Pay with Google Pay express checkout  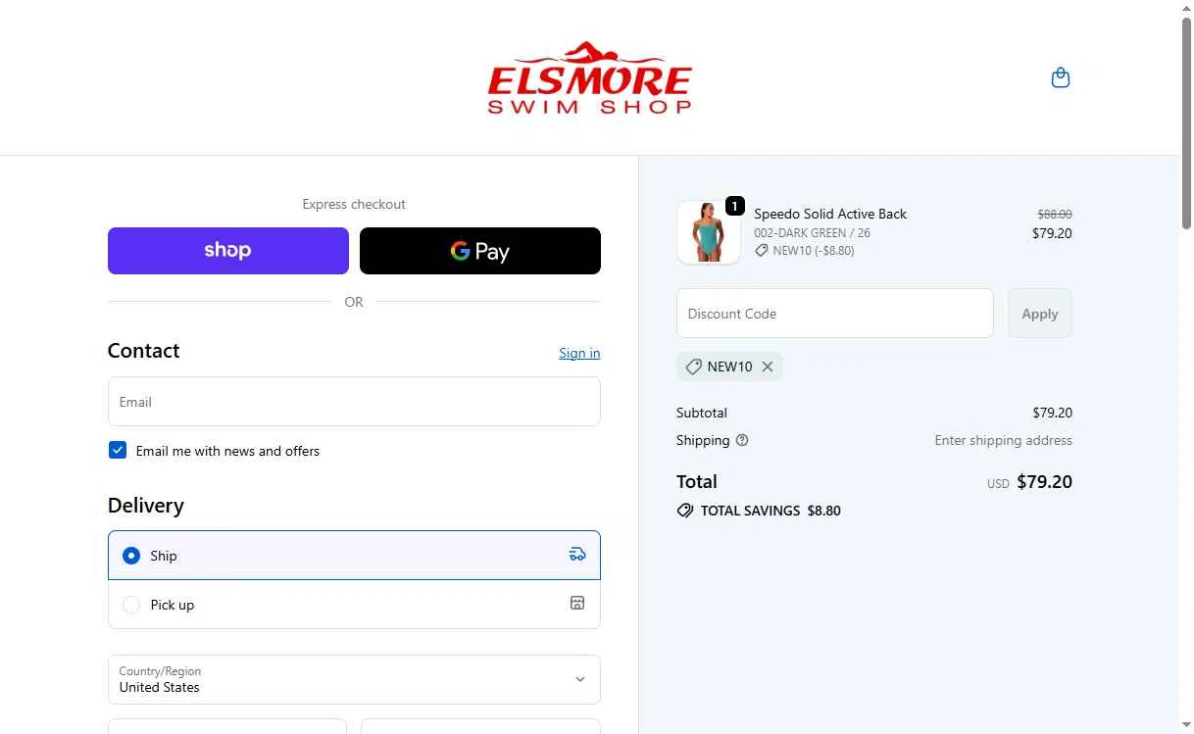click(x=480, y=251)
